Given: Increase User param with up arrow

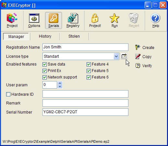Looking at the screenshot, I should pos(60,83).
